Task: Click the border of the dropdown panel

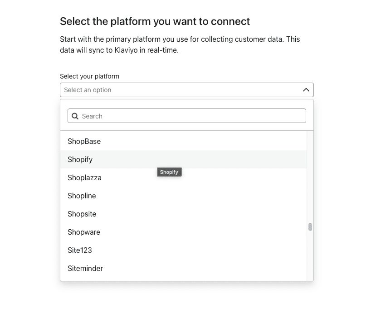Action: point(313,191)
